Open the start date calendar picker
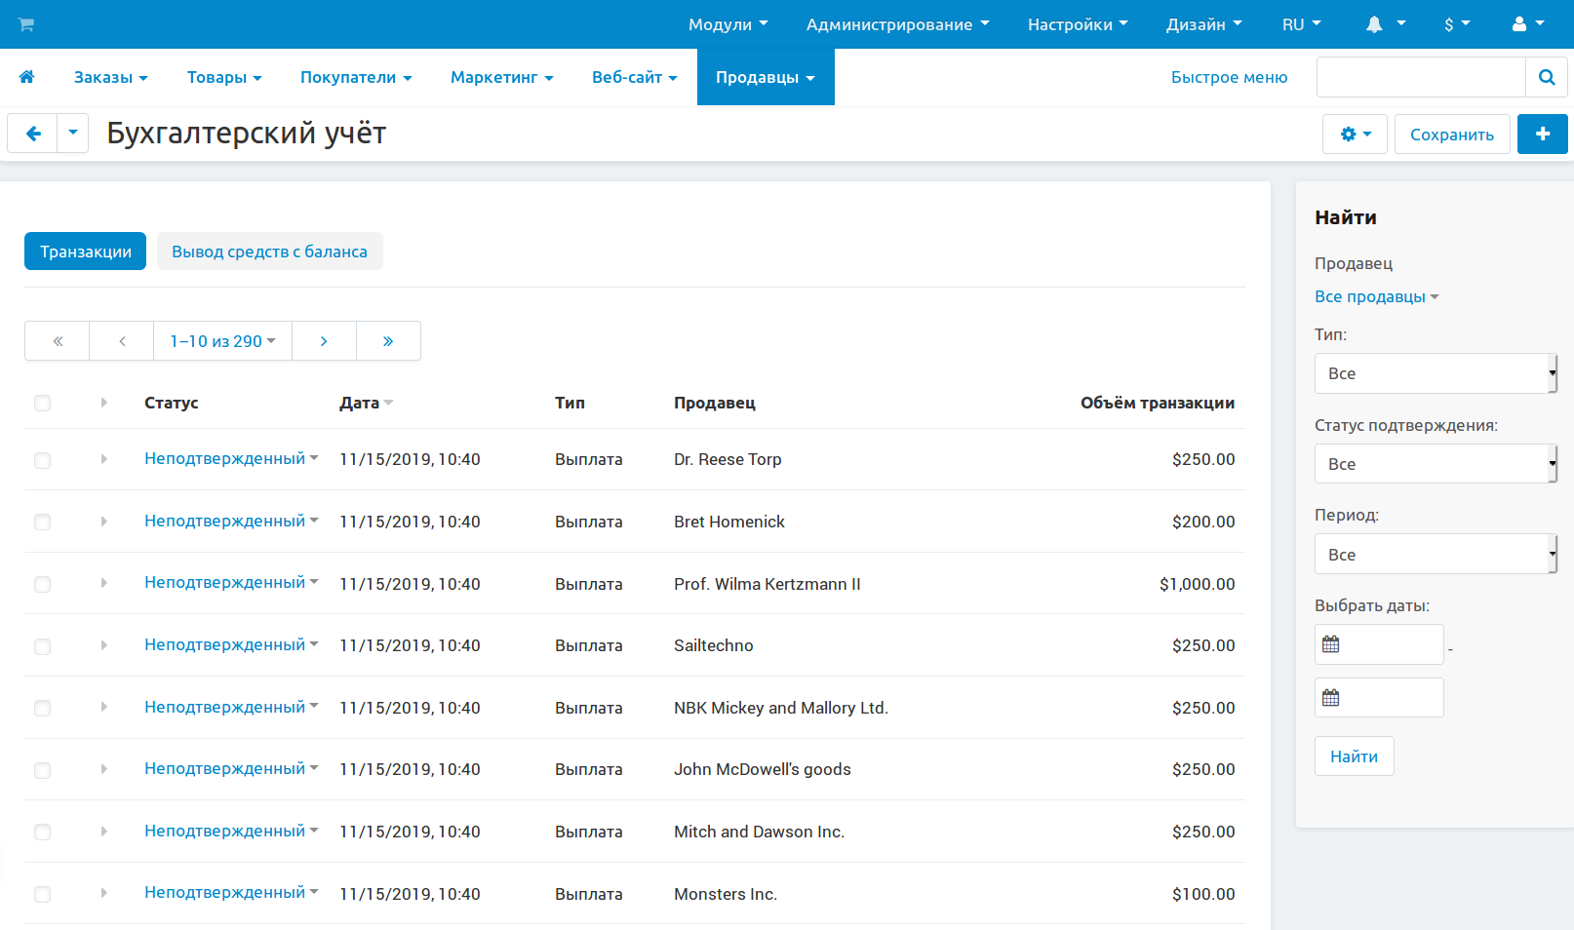The width and height of the screenshot is (1574, 930). coord(1331,644)
